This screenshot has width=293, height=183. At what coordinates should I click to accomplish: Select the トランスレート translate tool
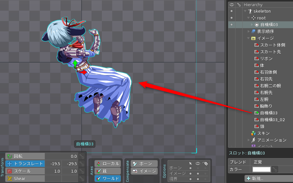(x=25, y=164)
